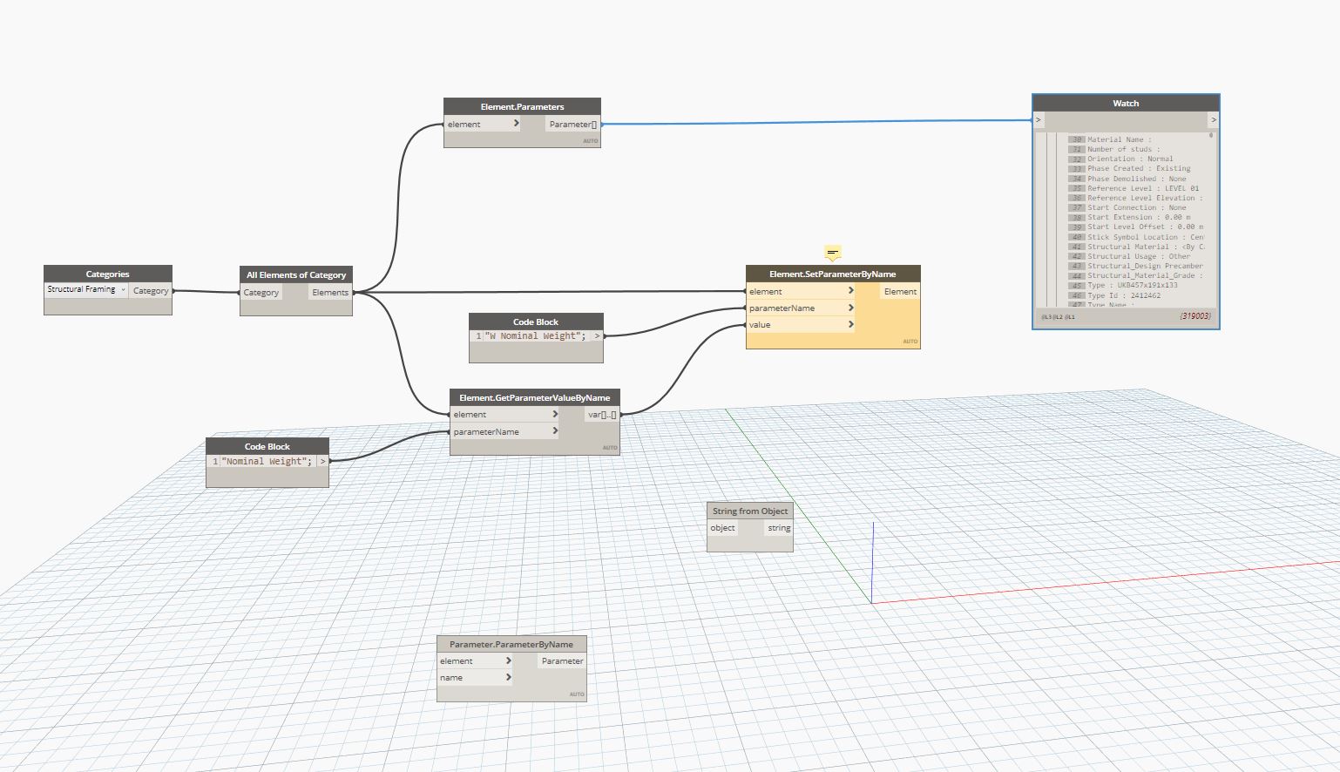Click the name input chevron on Parameter.ParameterByName
1340x772 pixels.
click(x=509, y=677)
